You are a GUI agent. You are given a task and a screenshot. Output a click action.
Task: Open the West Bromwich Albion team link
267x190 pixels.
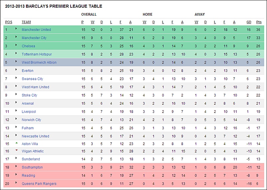39,62
